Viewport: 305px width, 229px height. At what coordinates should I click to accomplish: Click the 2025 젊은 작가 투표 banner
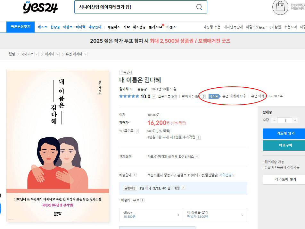pyautogui.click(x=160, y=41)
